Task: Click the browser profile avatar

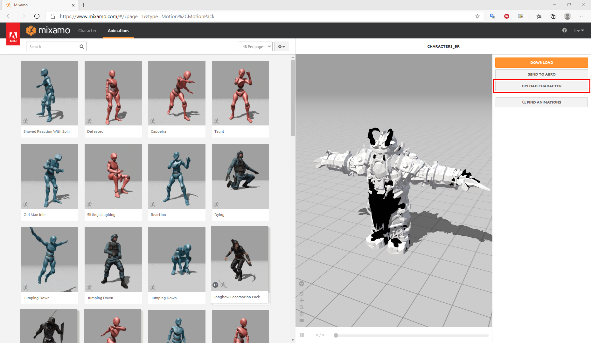Action: (567, 16)
